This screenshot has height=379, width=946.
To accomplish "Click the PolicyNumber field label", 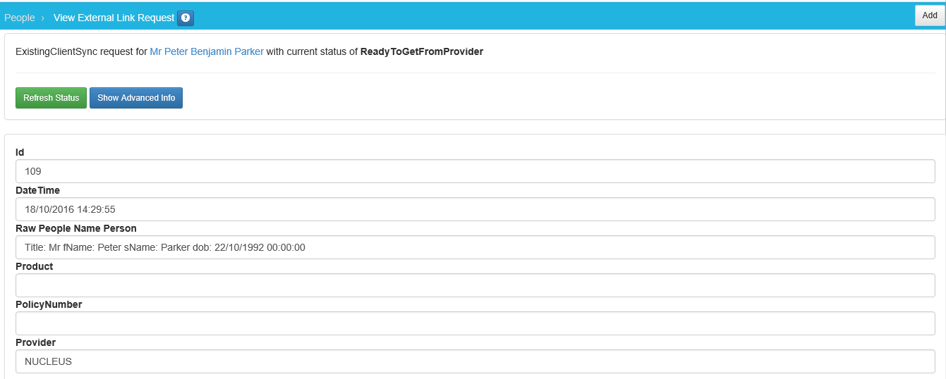I will pos(49,304).
